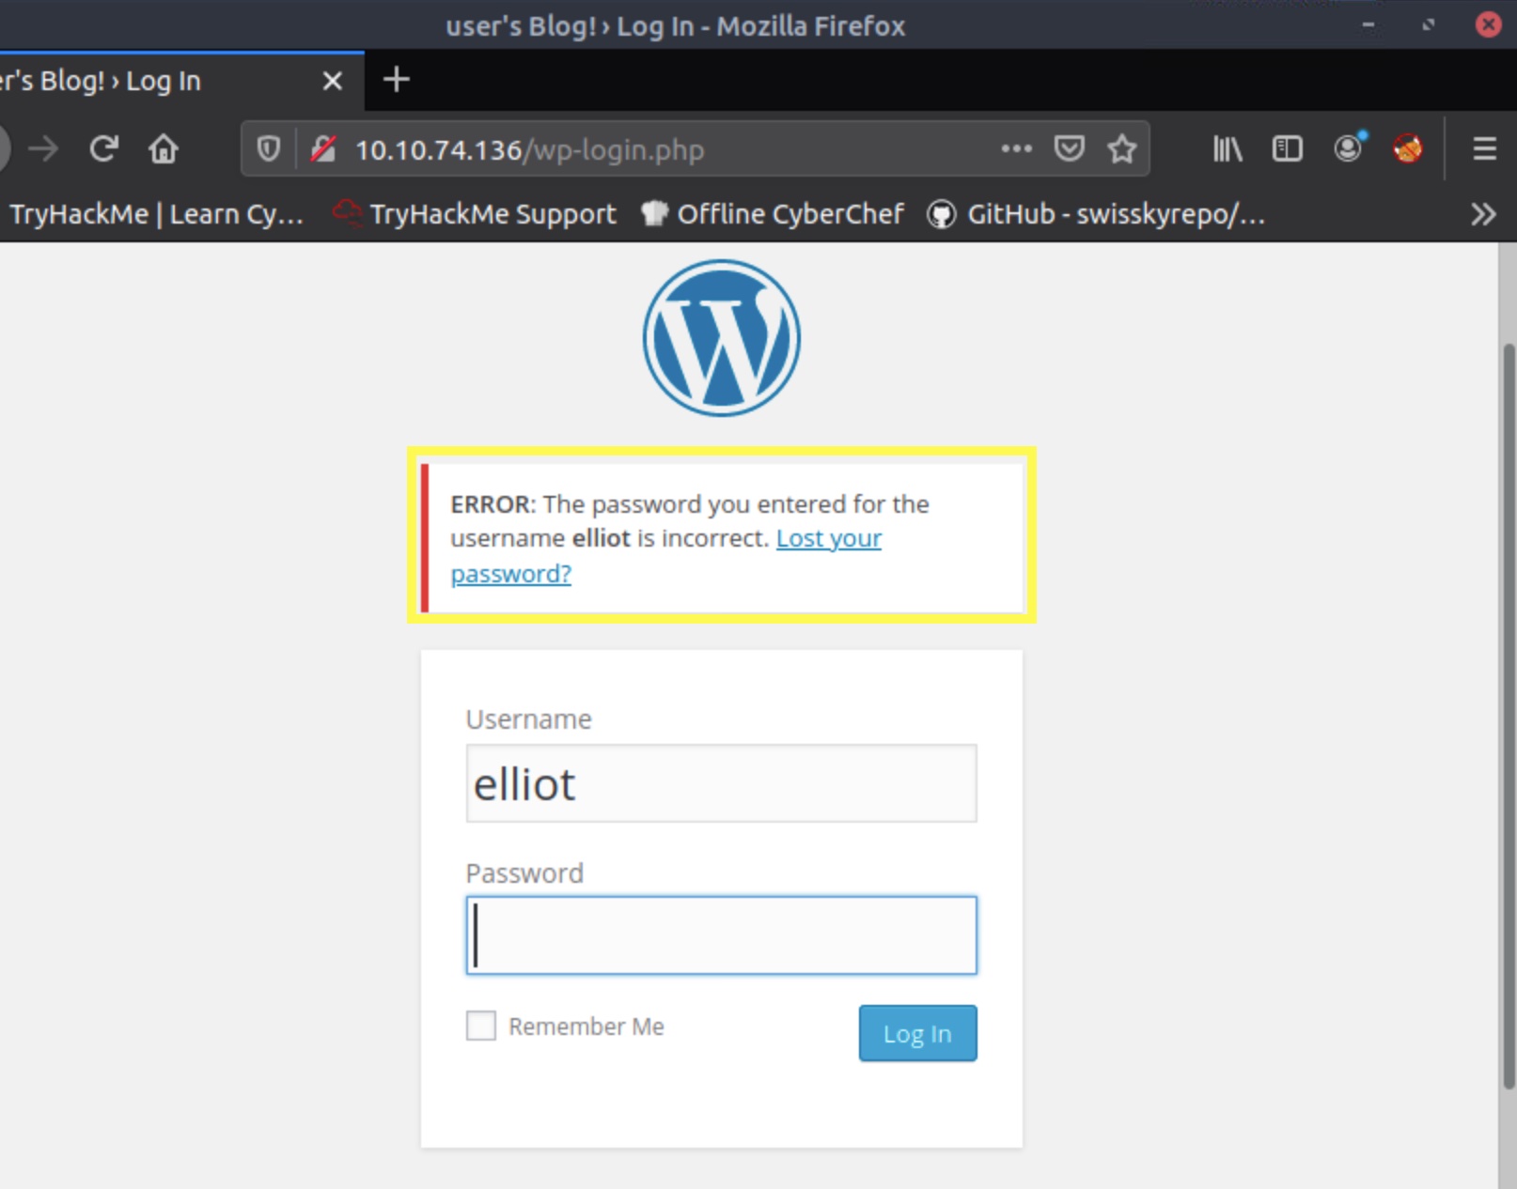Open tracking protection shield icon

(x=269, y=149)
